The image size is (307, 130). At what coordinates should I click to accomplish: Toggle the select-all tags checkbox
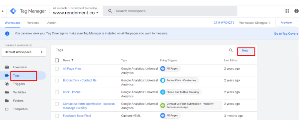click(57, 60)
